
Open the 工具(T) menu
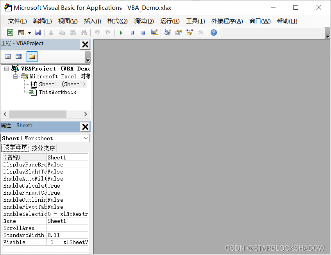(x=195, y=21)
